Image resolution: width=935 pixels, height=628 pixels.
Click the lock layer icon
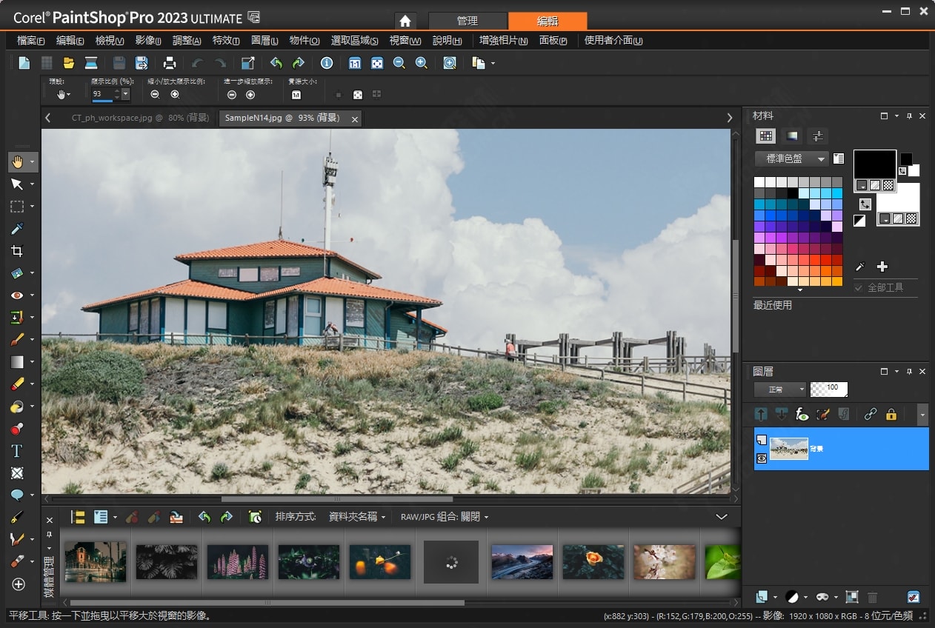point(891,415)
